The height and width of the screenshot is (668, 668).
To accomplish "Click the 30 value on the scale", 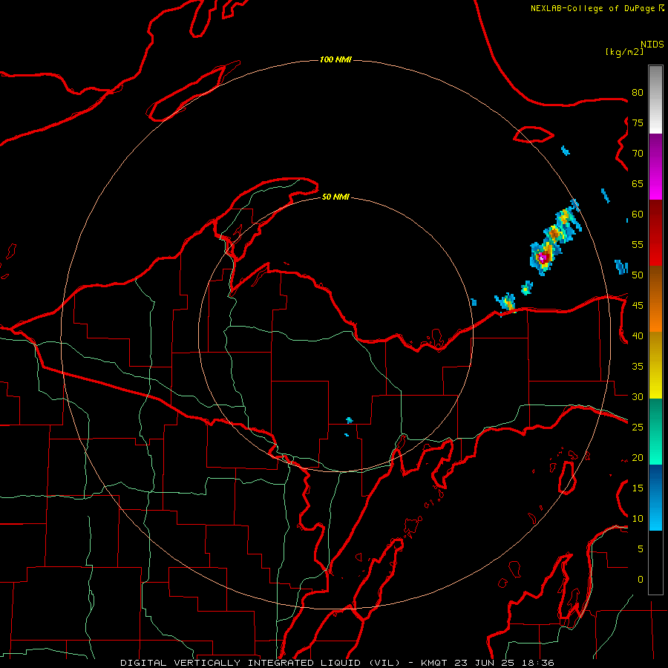I will coord(638,397).
